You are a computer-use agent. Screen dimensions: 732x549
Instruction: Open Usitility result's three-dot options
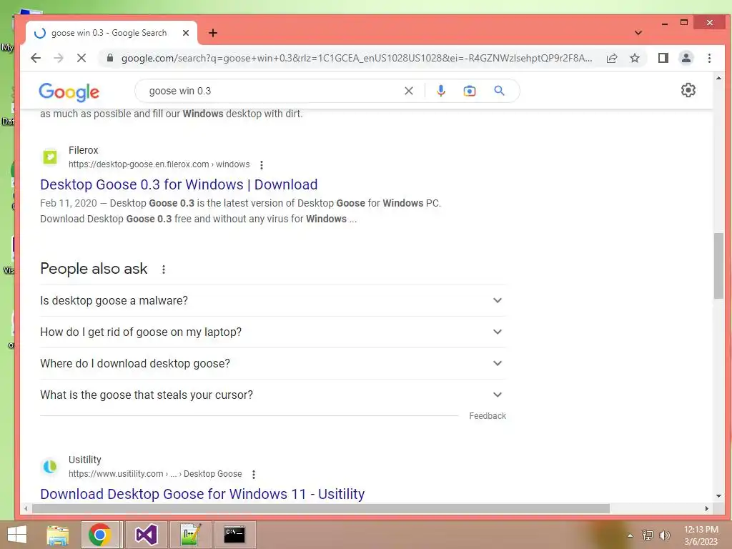(x=254, y=475)
